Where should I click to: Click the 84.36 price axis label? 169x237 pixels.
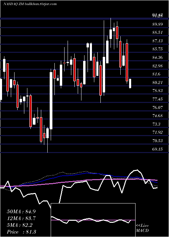158,58
